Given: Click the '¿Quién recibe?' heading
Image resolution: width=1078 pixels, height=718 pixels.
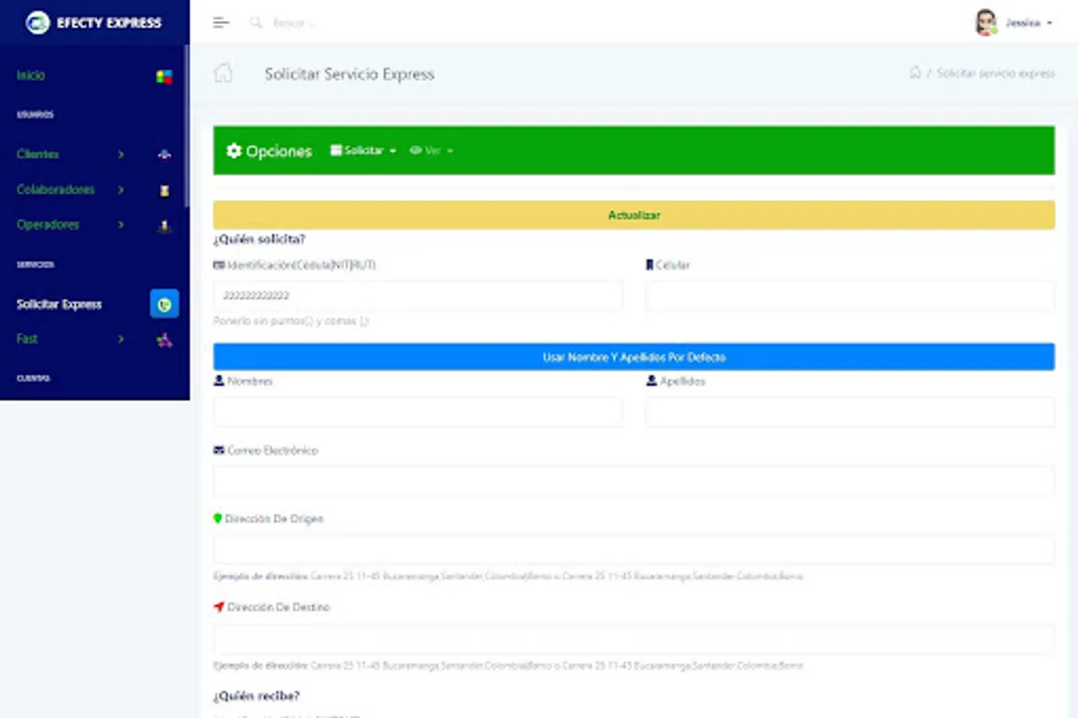Looking at the screenshot, I should [x=256, y=696].
